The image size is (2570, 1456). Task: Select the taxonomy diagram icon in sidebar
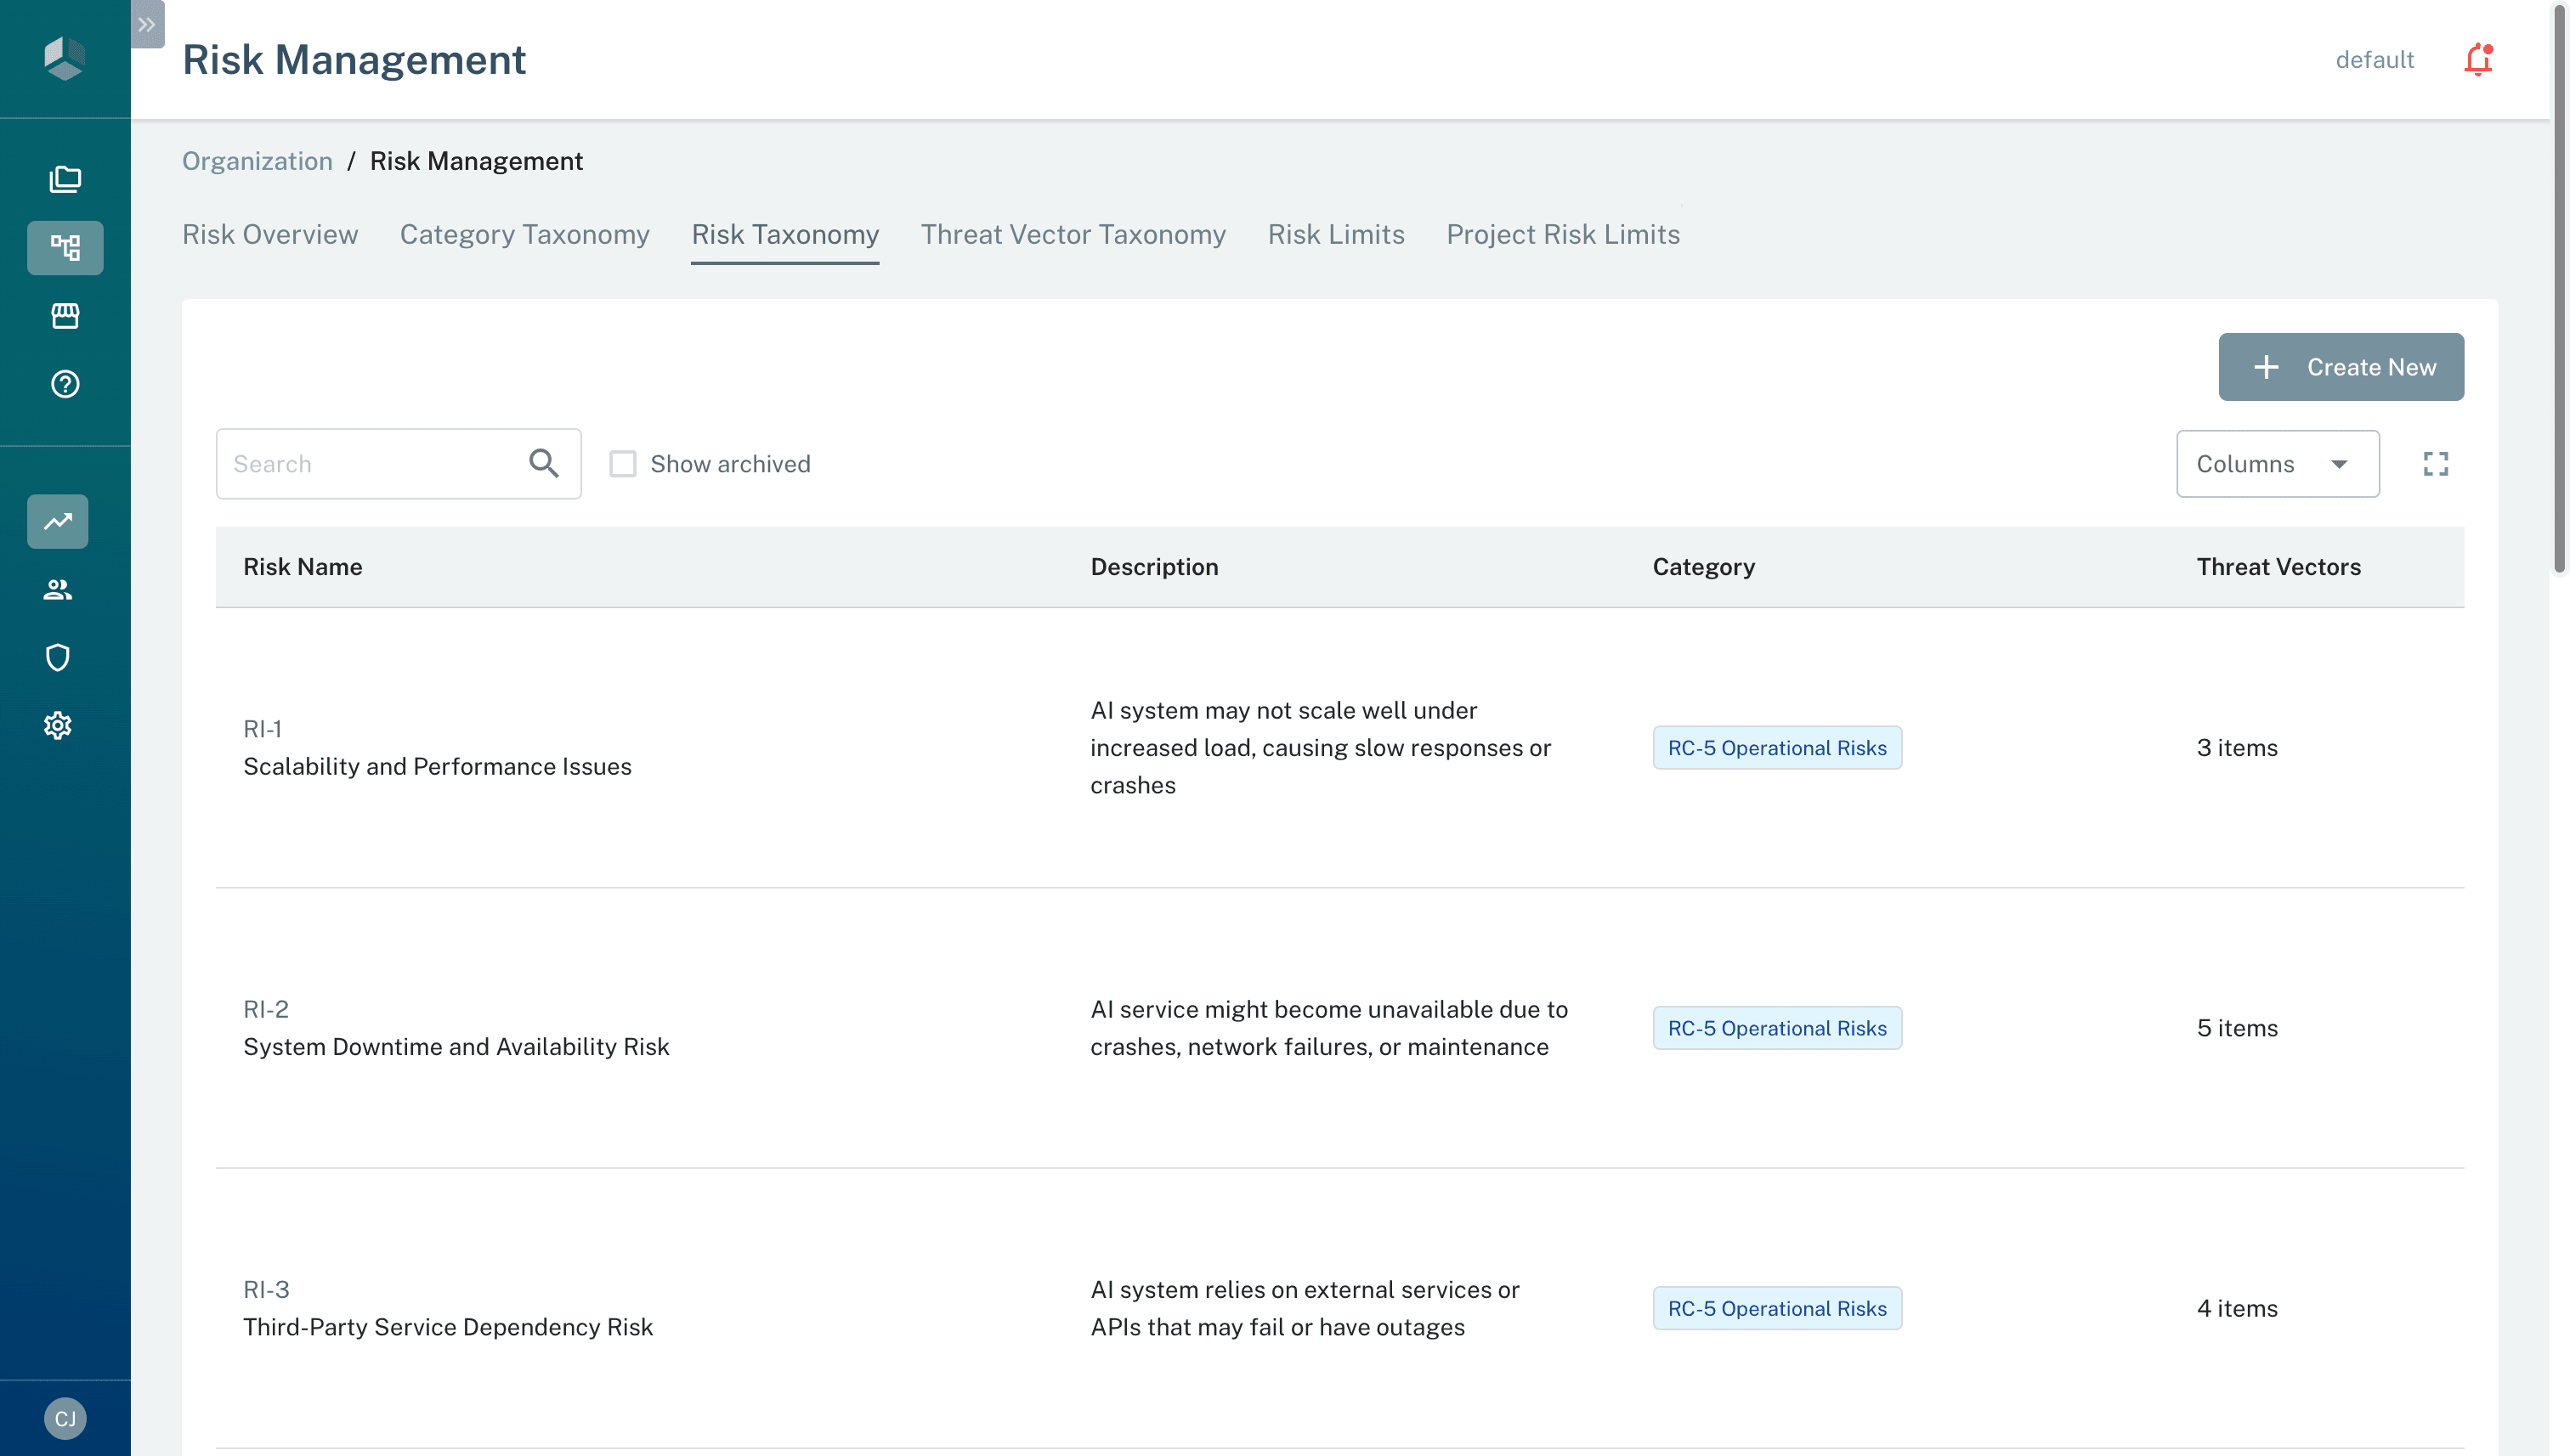click(x=65, y=247)
